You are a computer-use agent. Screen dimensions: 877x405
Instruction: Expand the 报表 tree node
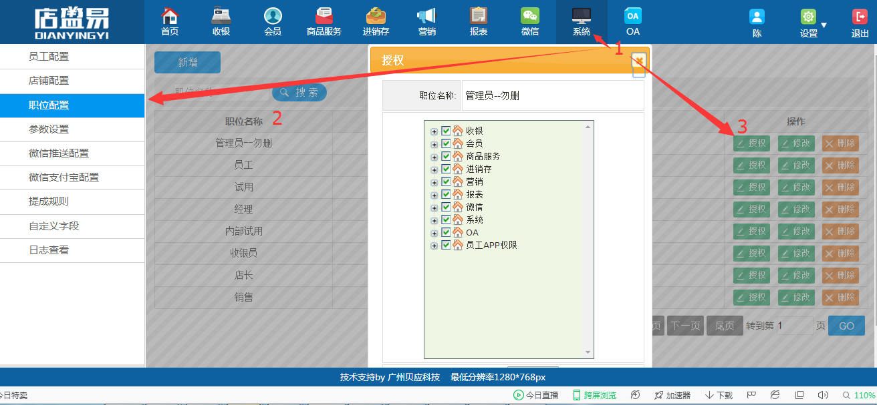click(434, 195)
